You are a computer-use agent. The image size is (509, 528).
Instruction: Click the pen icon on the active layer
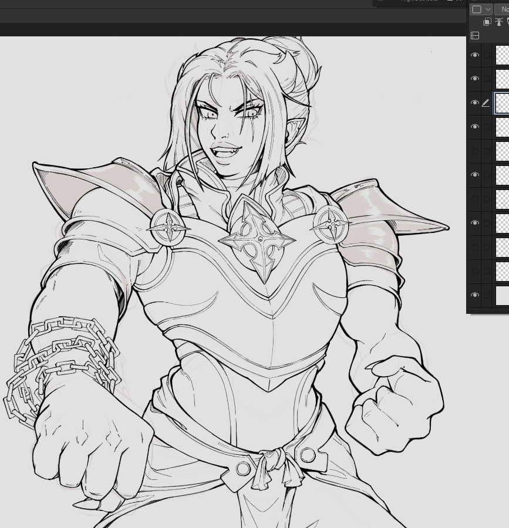(486, 103)
